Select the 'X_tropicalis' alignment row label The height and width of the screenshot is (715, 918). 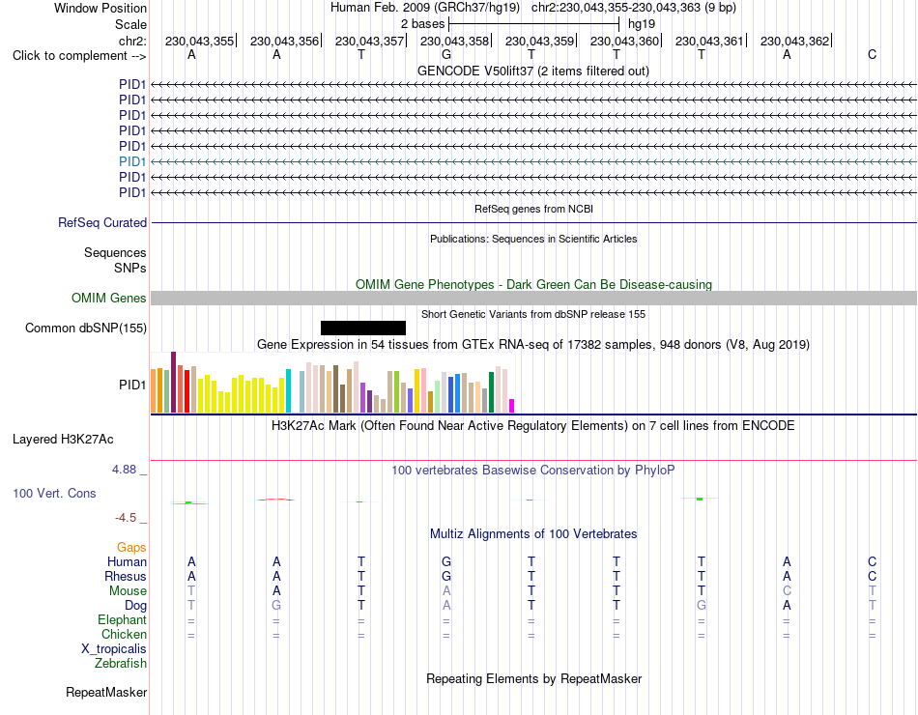[114, 649]
